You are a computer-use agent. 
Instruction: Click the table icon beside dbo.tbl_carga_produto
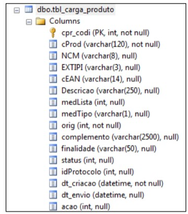29,9
